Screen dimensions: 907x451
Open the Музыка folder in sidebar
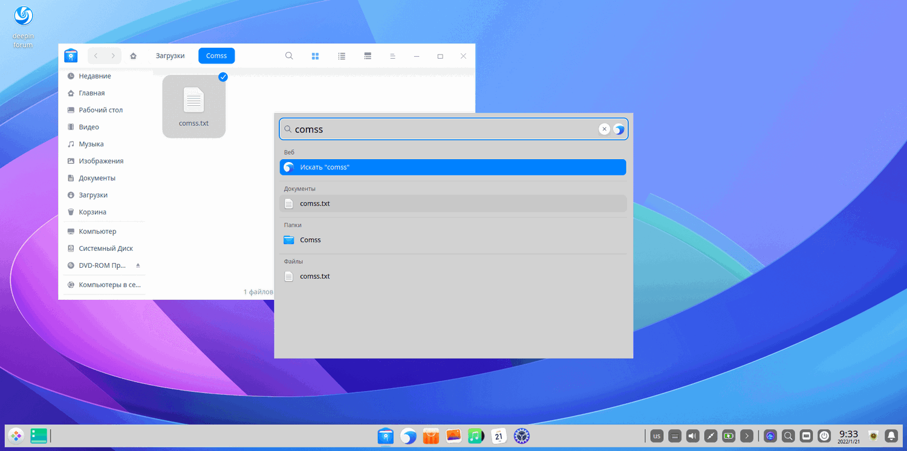pyautogui.click(x=103, y=144)
